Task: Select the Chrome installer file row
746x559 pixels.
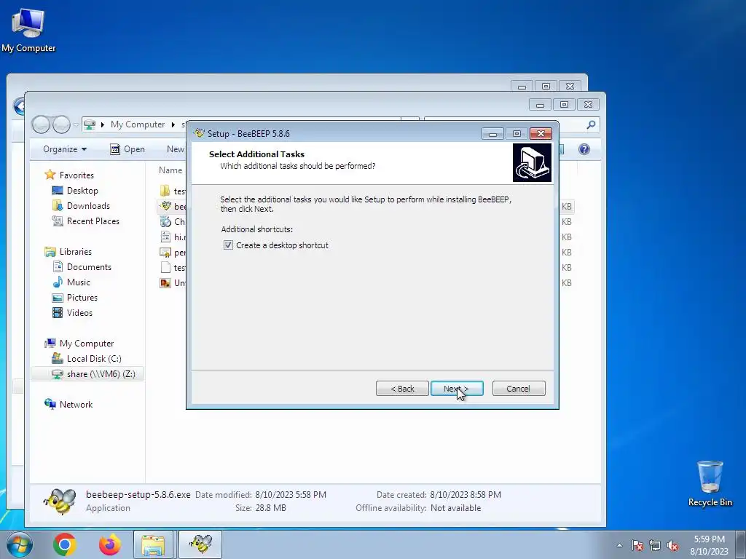Action: [x=172, y=221]
